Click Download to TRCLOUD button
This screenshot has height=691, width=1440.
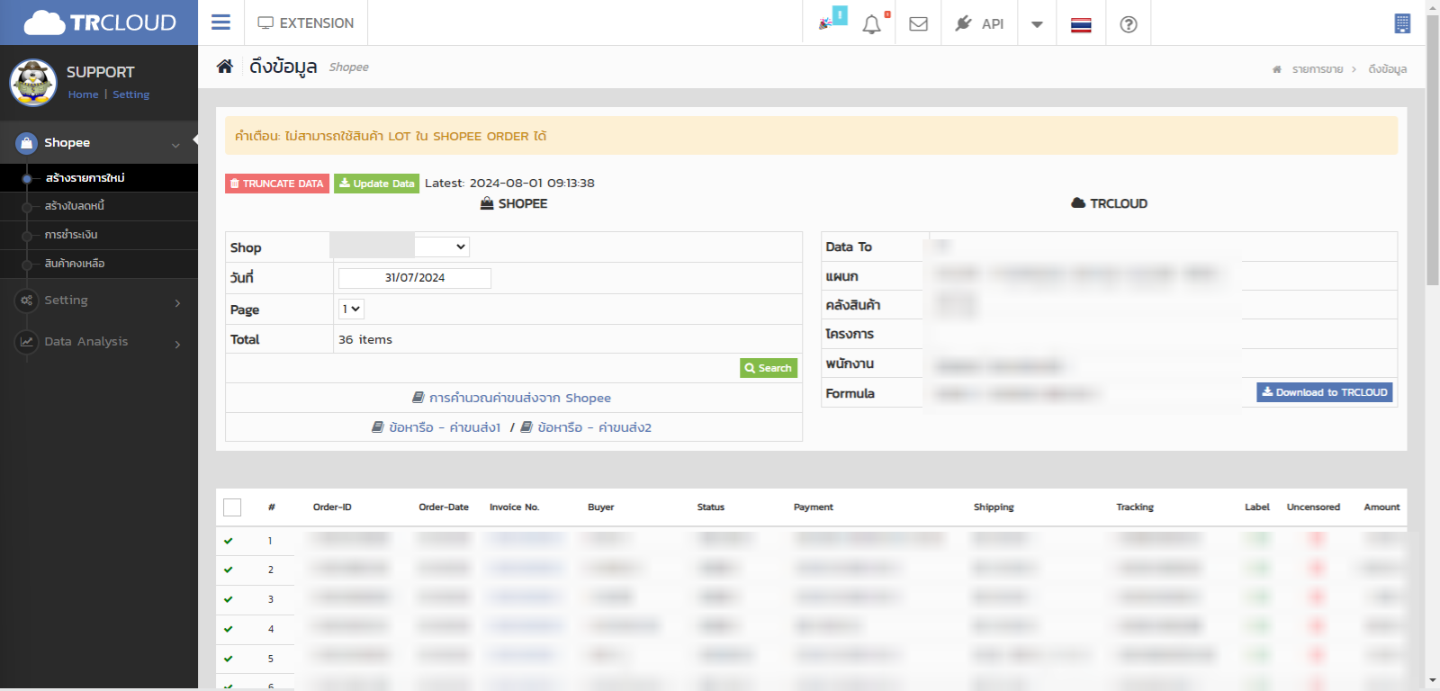[1325, 392]
